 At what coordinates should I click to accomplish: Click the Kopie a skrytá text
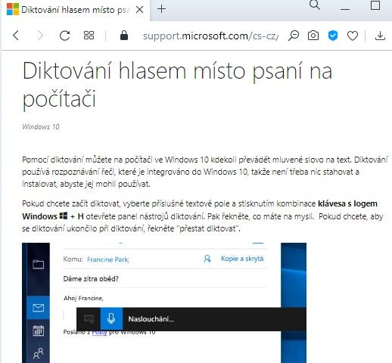tap(242, 259)
